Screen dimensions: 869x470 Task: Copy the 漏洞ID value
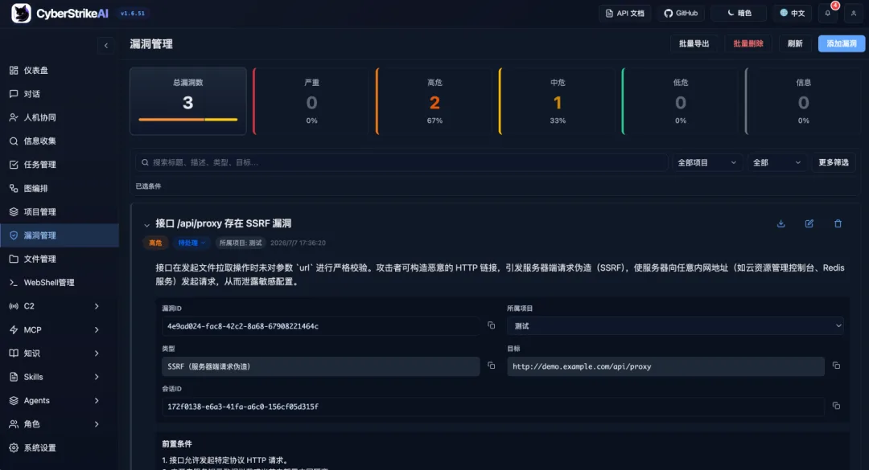pos(491,325)
